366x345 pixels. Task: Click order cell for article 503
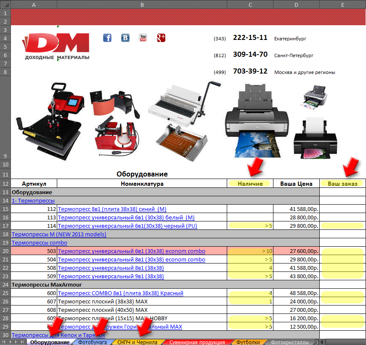click(342, 251)
